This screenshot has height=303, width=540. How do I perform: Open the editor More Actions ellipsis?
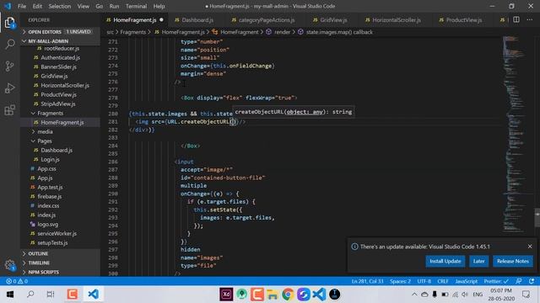[x=530, y=20]
